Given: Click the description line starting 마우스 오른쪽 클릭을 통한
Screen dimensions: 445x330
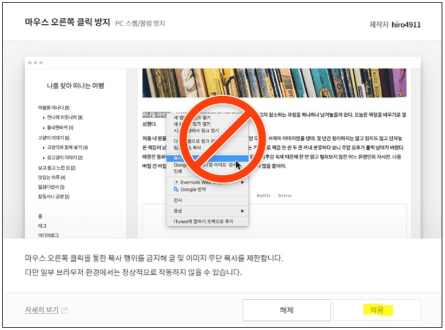Looking at the screenshot, I should point(154,258).
